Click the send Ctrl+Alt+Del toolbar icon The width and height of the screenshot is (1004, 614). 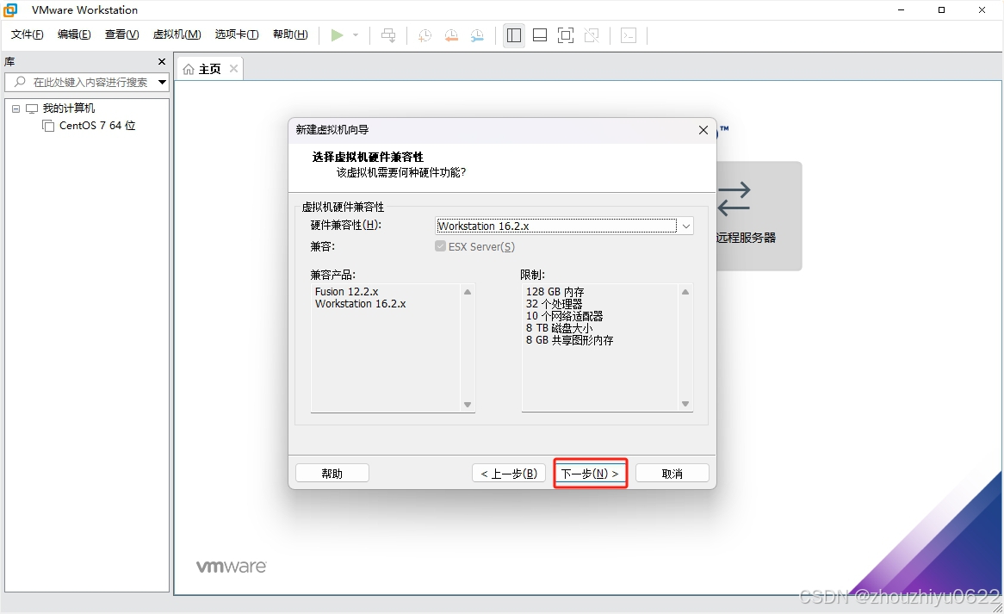pos(388,35)
